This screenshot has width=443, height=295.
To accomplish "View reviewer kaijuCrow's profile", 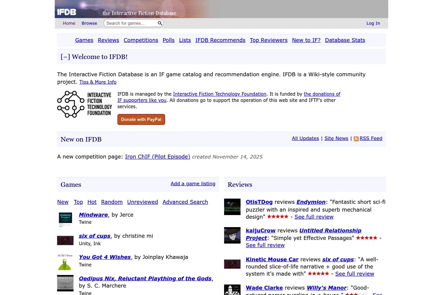I will [261, 231].
